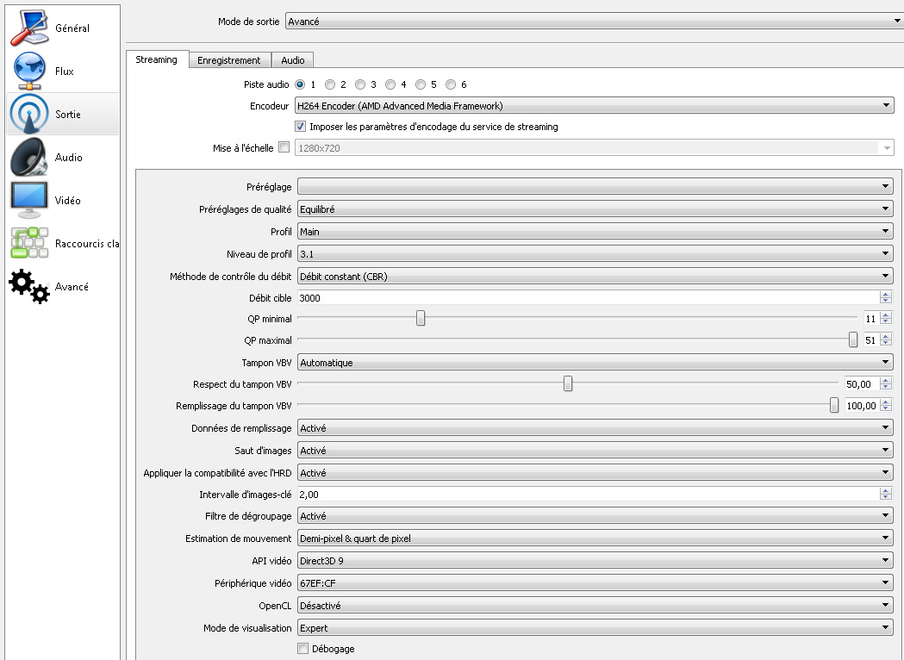
Task: Click the Débit cible input field
Action: (589, 297)
